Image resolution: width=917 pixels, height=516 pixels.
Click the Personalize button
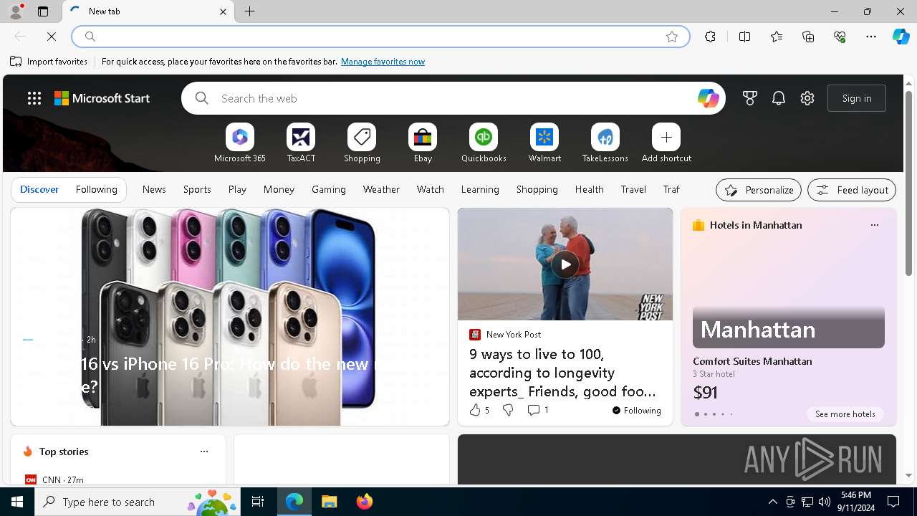(x=759, y=190)
